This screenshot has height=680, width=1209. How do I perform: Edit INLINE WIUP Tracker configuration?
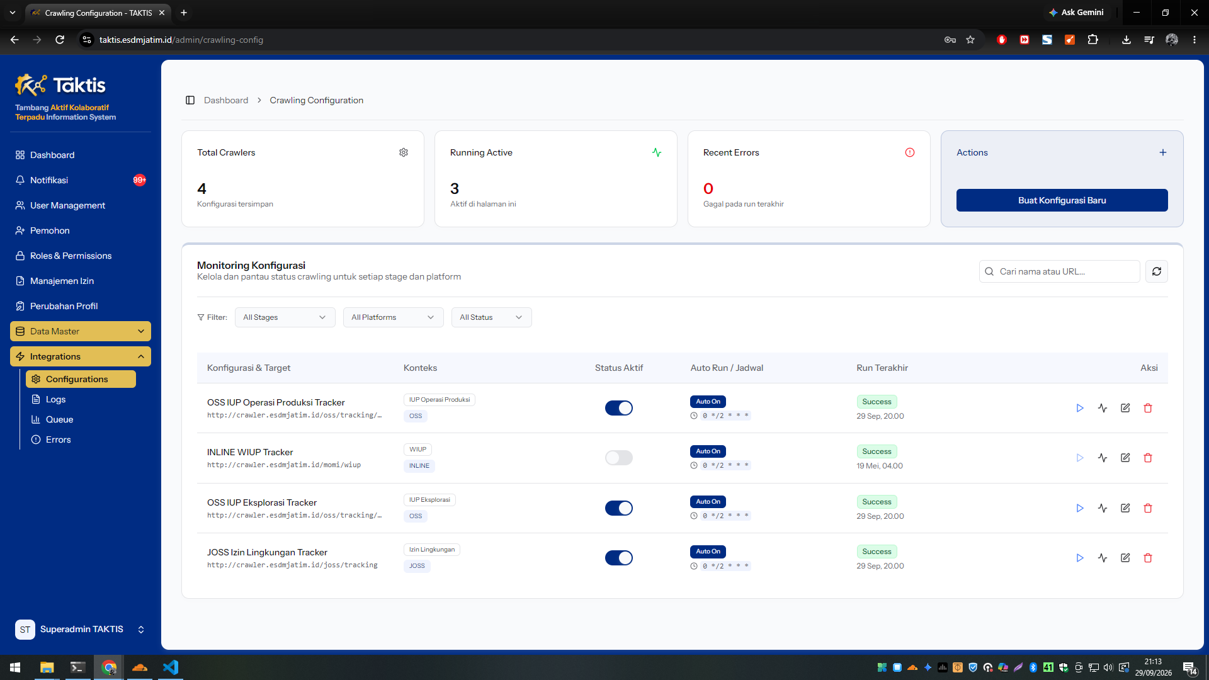click(x=1125, y=458)
